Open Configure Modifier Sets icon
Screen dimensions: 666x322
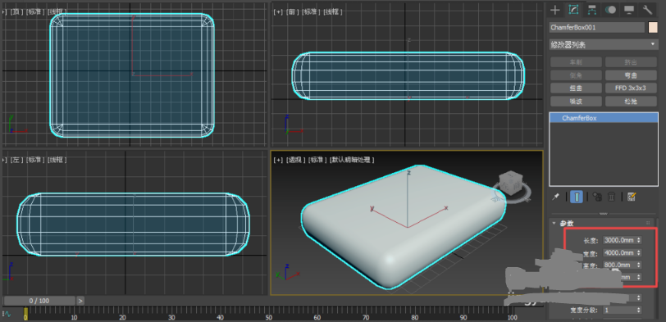tap(632, 197)
